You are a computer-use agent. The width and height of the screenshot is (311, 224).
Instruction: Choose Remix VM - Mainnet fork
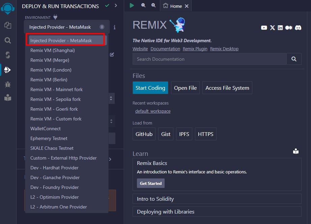pos(67,89)
